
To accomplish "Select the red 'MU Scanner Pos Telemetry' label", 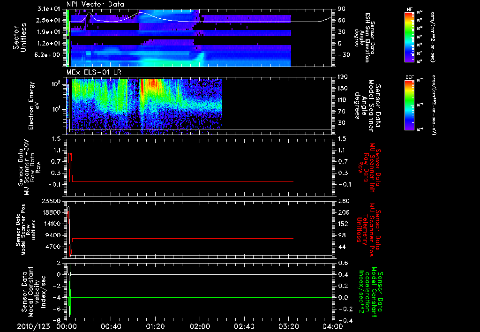I will [x=368, y=230].
